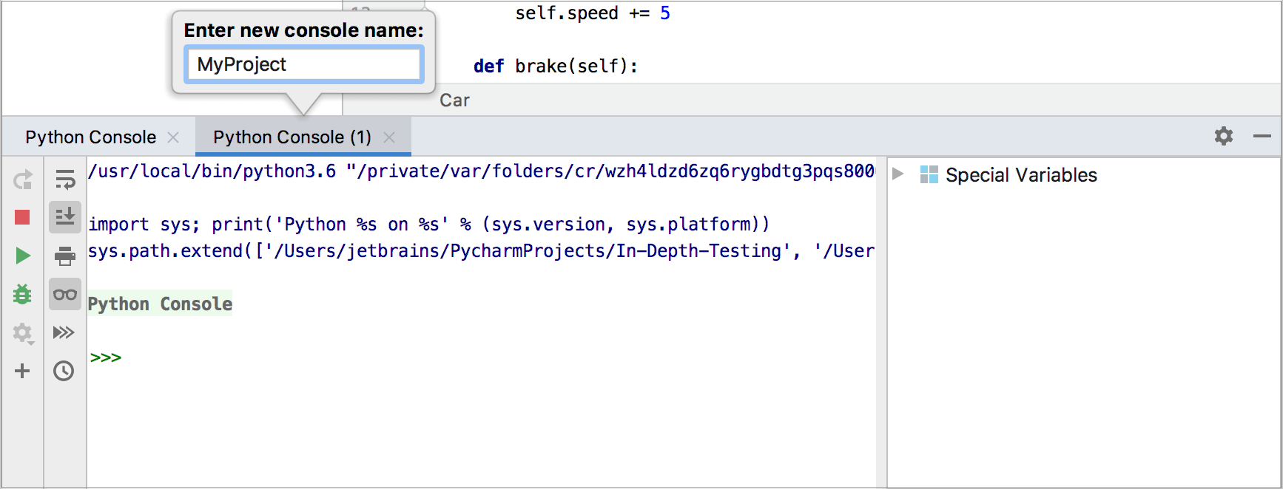Toggle Show Variables glasses icon
This screenshot has height=489, width=1283.
[65, 294]
